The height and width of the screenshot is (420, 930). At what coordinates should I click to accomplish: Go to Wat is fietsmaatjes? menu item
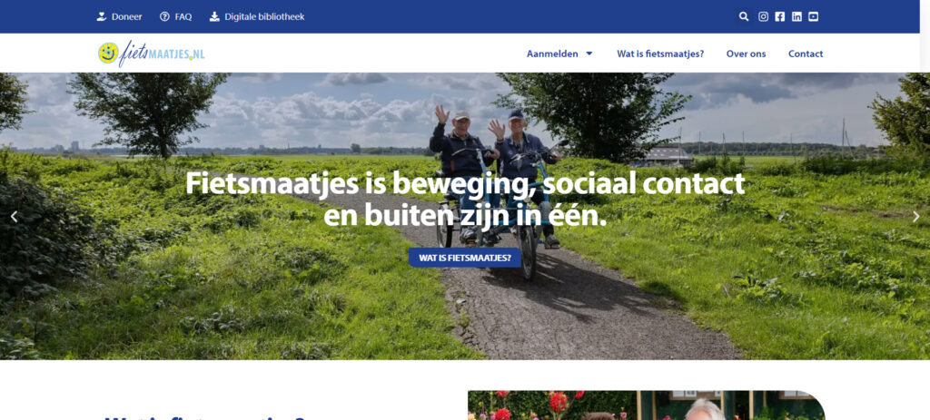tap(660, 54)
